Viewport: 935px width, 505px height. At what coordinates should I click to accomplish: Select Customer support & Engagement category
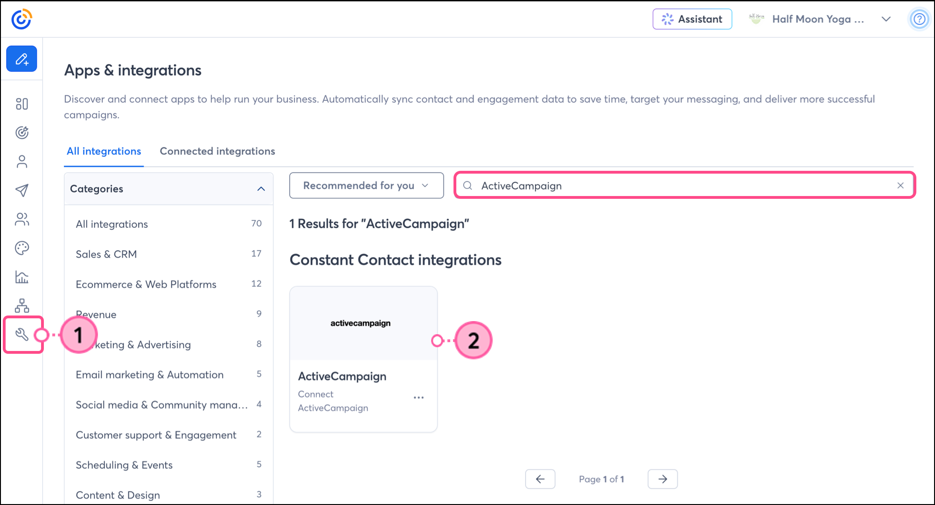(x=168, y=435)
